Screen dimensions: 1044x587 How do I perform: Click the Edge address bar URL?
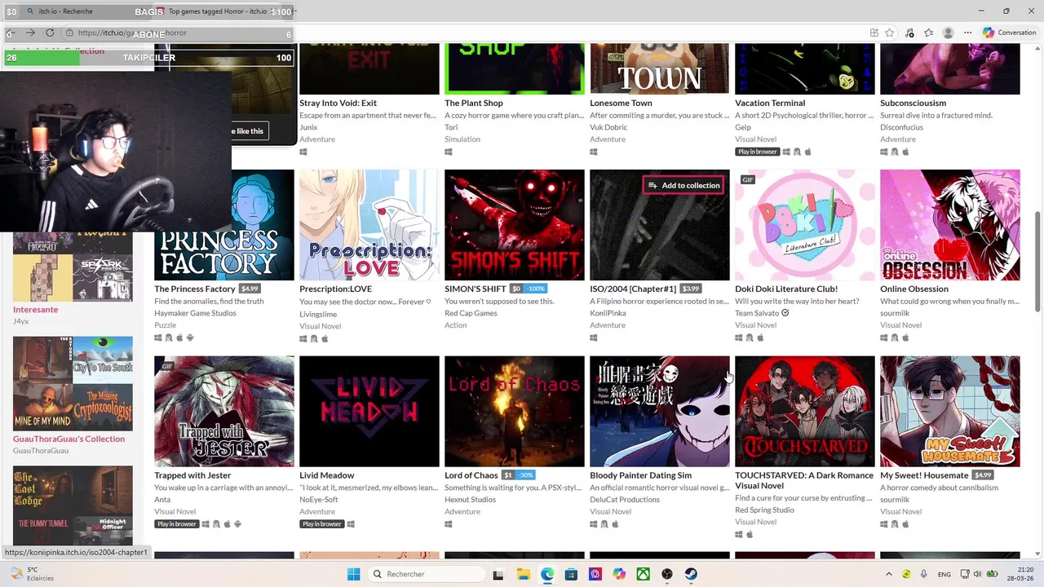132,33
